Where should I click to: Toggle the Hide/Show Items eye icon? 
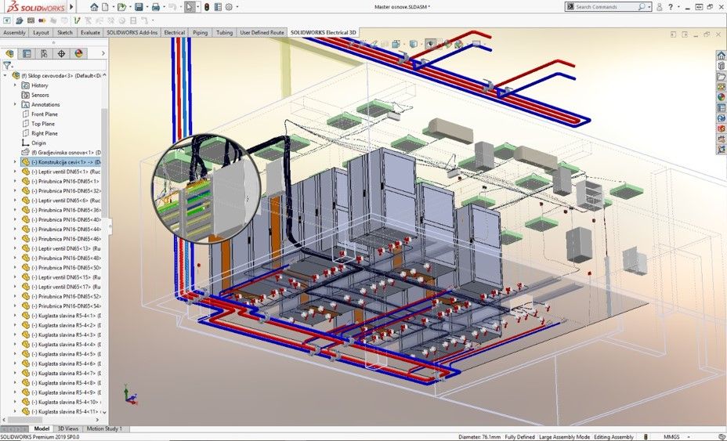coord(430,44)
